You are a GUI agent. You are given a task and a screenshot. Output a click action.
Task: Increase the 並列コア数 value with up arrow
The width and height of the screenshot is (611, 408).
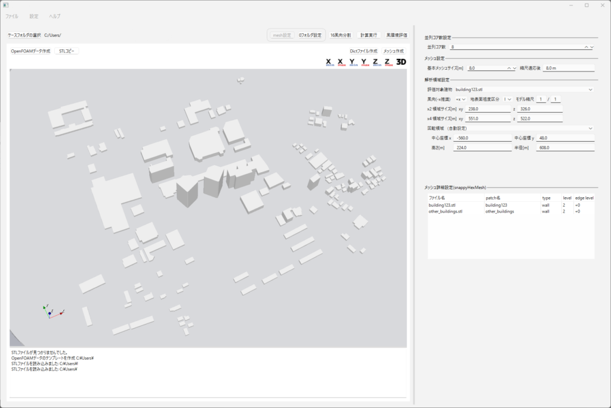pyautogui.click(x=586, y=47)
